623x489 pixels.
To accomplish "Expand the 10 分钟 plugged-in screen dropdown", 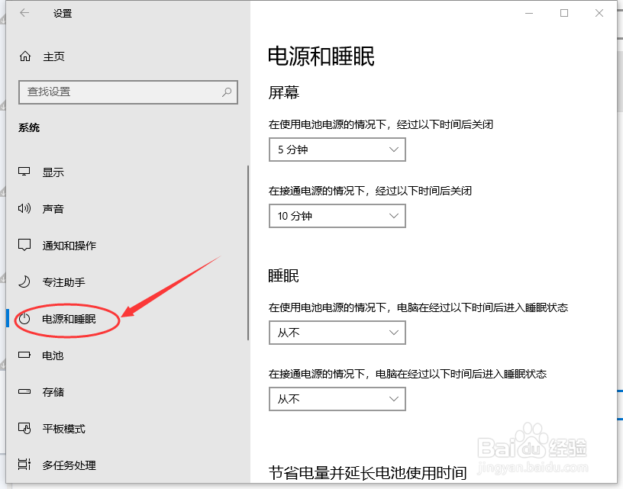I will tap(337, 216).
